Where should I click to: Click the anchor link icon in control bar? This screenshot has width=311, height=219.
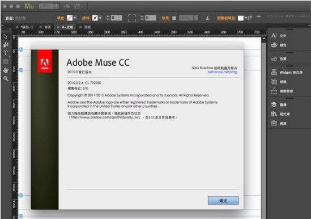click(x=207, y=18)
